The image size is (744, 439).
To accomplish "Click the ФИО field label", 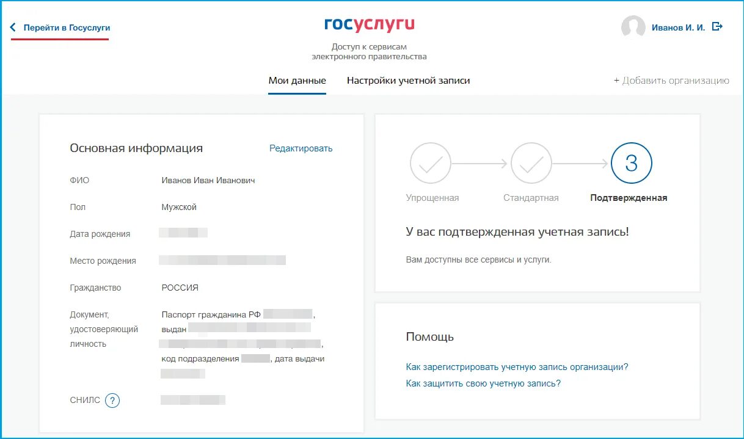I will tap(79, 181).
